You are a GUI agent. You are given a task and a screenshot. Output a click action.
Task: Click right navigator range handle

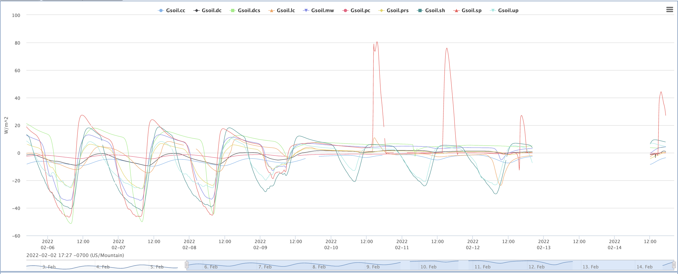point(674,265)
